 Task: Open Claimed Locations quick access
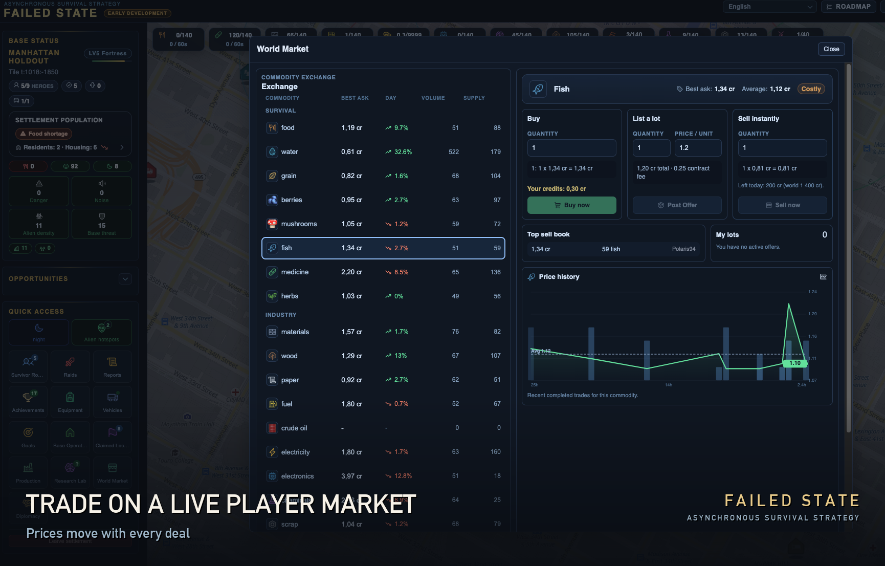pos(113,437)
